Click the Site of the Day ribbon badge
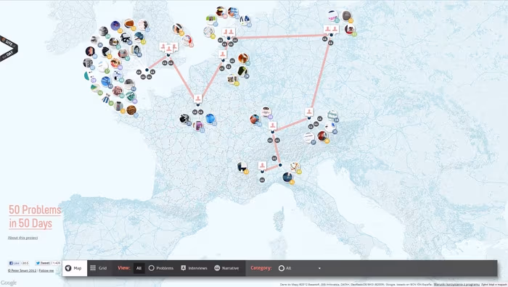 point(9,49)
